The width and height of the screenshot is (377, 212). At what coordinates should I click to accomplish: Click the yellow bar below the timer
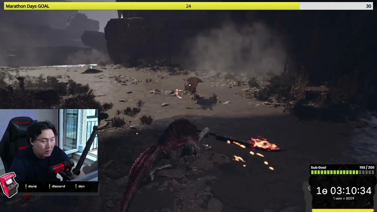[343, 211]
